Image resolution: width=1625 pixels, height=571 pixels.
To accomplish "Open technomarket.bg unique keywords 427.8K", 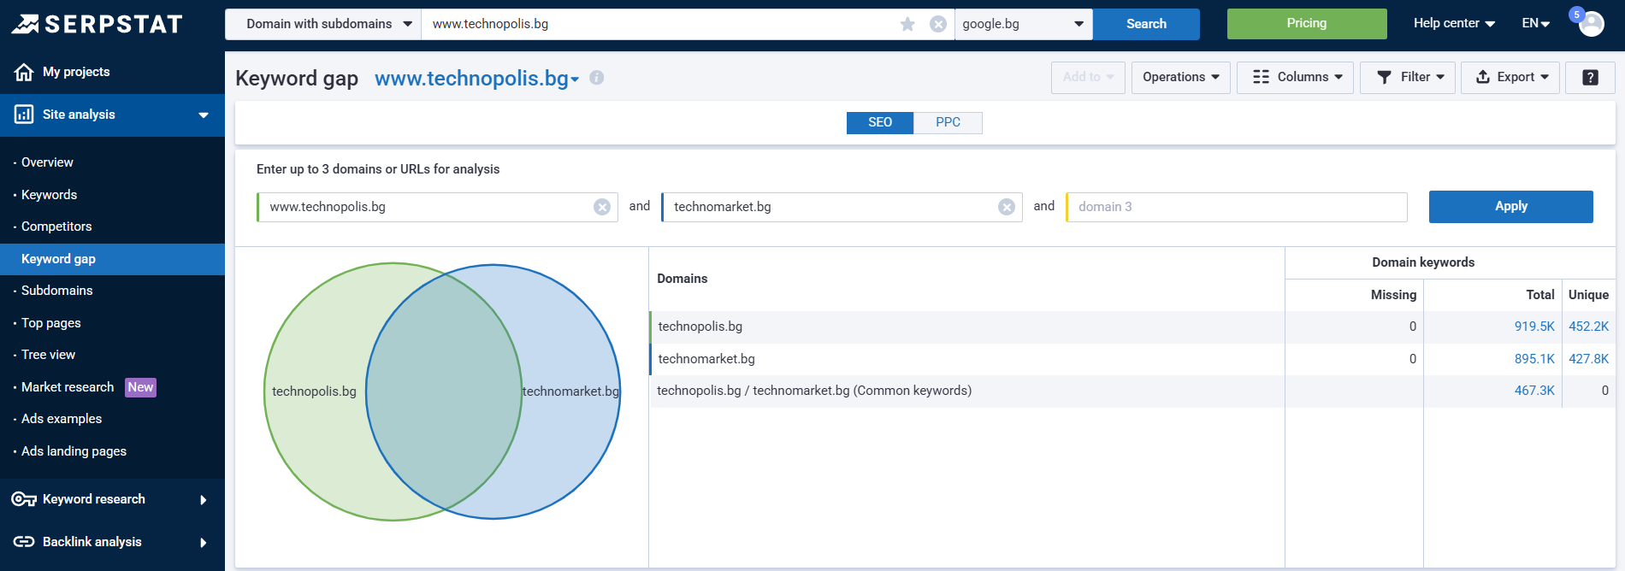I will point(1588,359).
